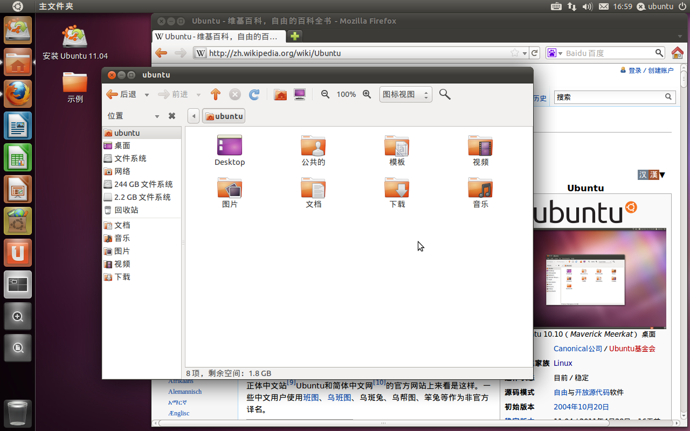Follow the Canonical公司 link
The height and width of the screenshot is (431, 690).
click(578, 349)
